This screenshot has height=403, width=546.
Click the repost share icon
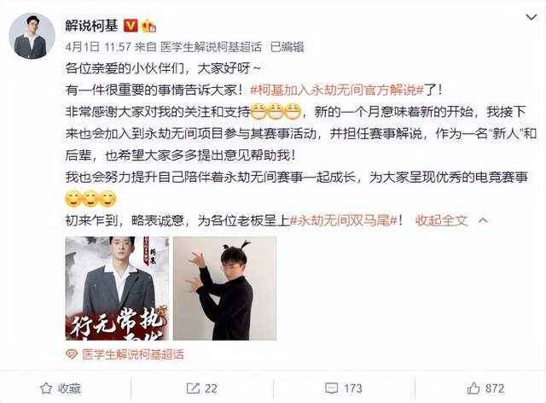[x=193, y=388]
